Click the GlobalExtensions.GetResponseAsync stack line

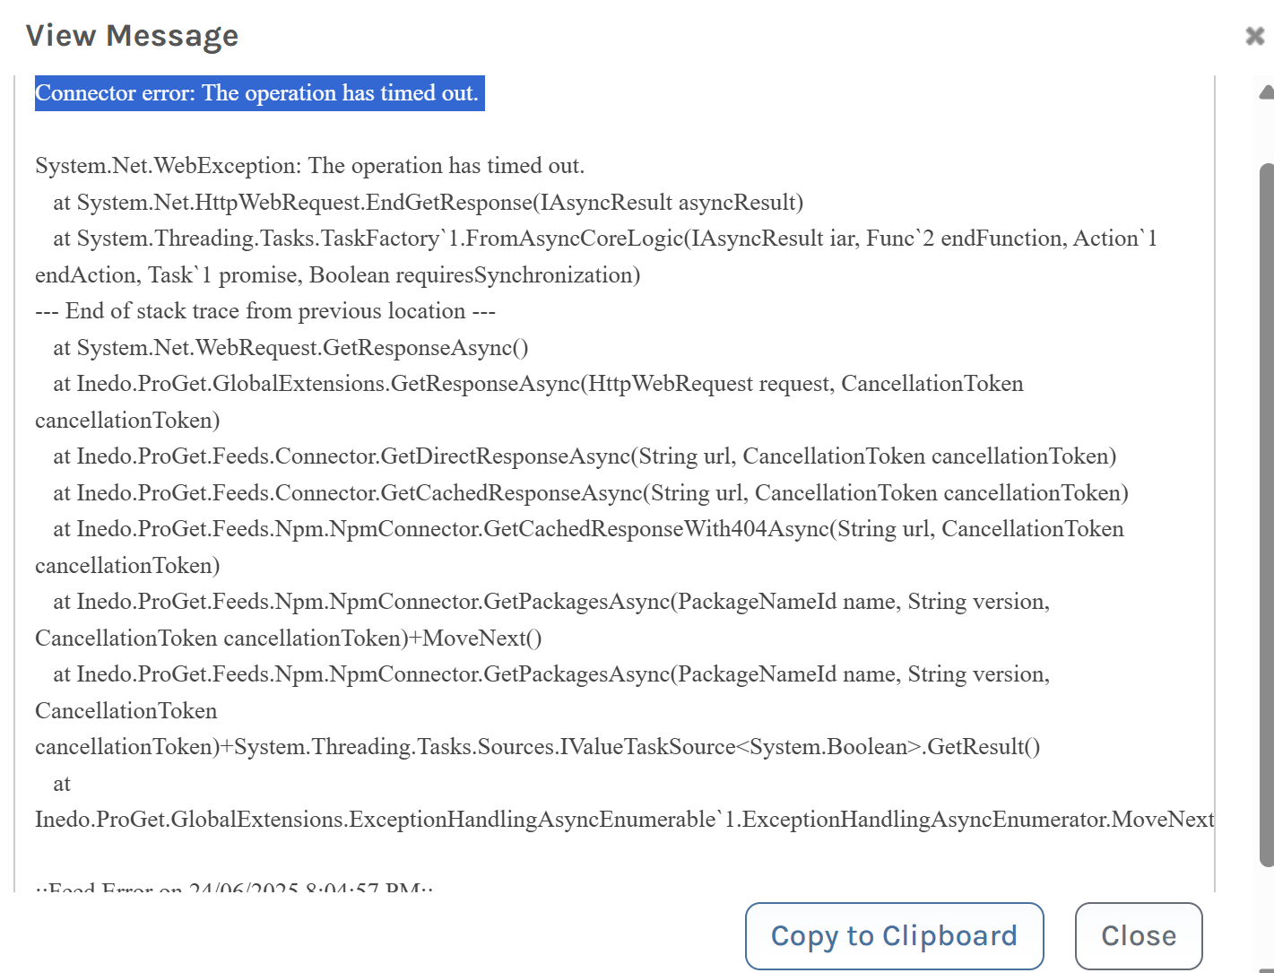[538, 384]
